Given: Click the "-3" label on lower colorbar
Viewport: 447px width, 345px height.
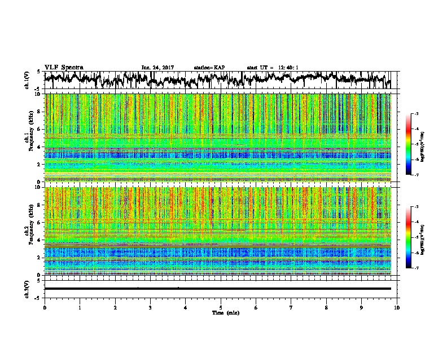Looking at the screenshot, I should 416,207.
